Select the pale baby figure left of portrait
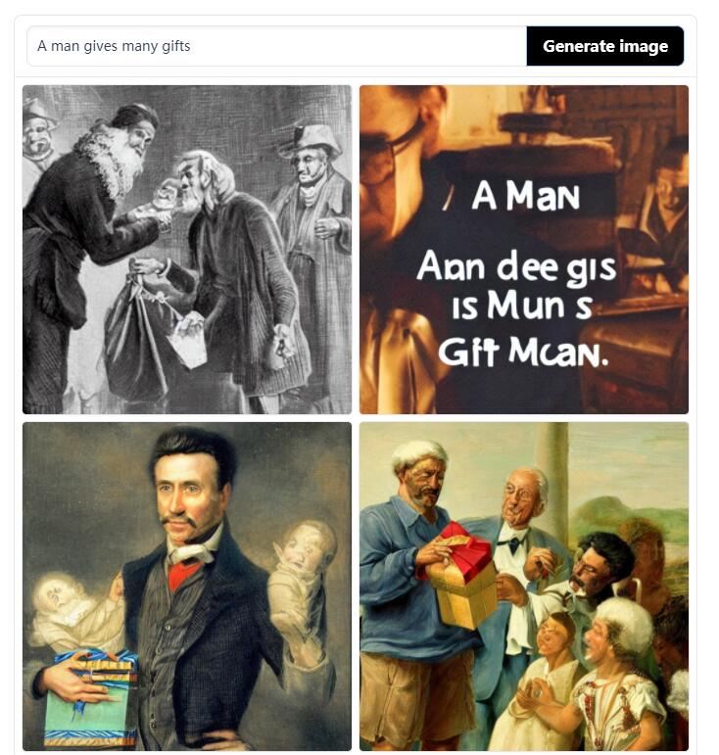719x755 pixels. [x=72, y=611]
